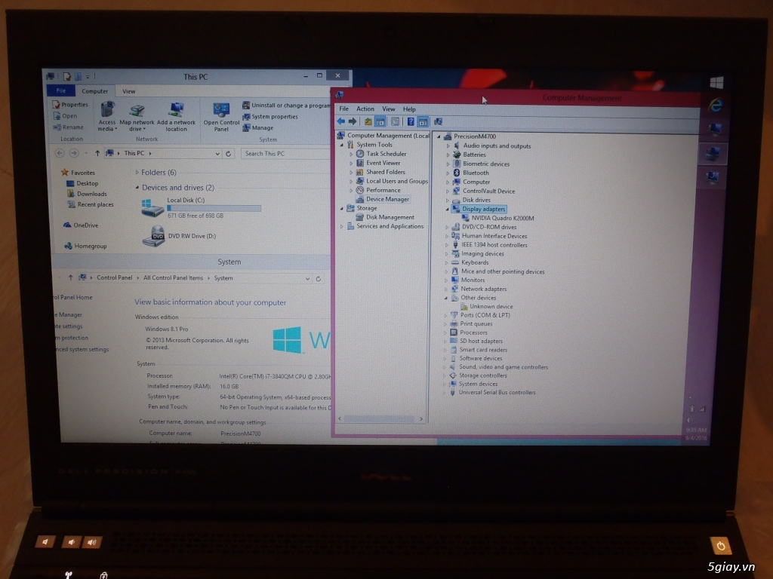Click Rename in Location group
Image resolution: width=773 pixels, height=579 pixels.
pyautogui.click(x=68, y=127)
